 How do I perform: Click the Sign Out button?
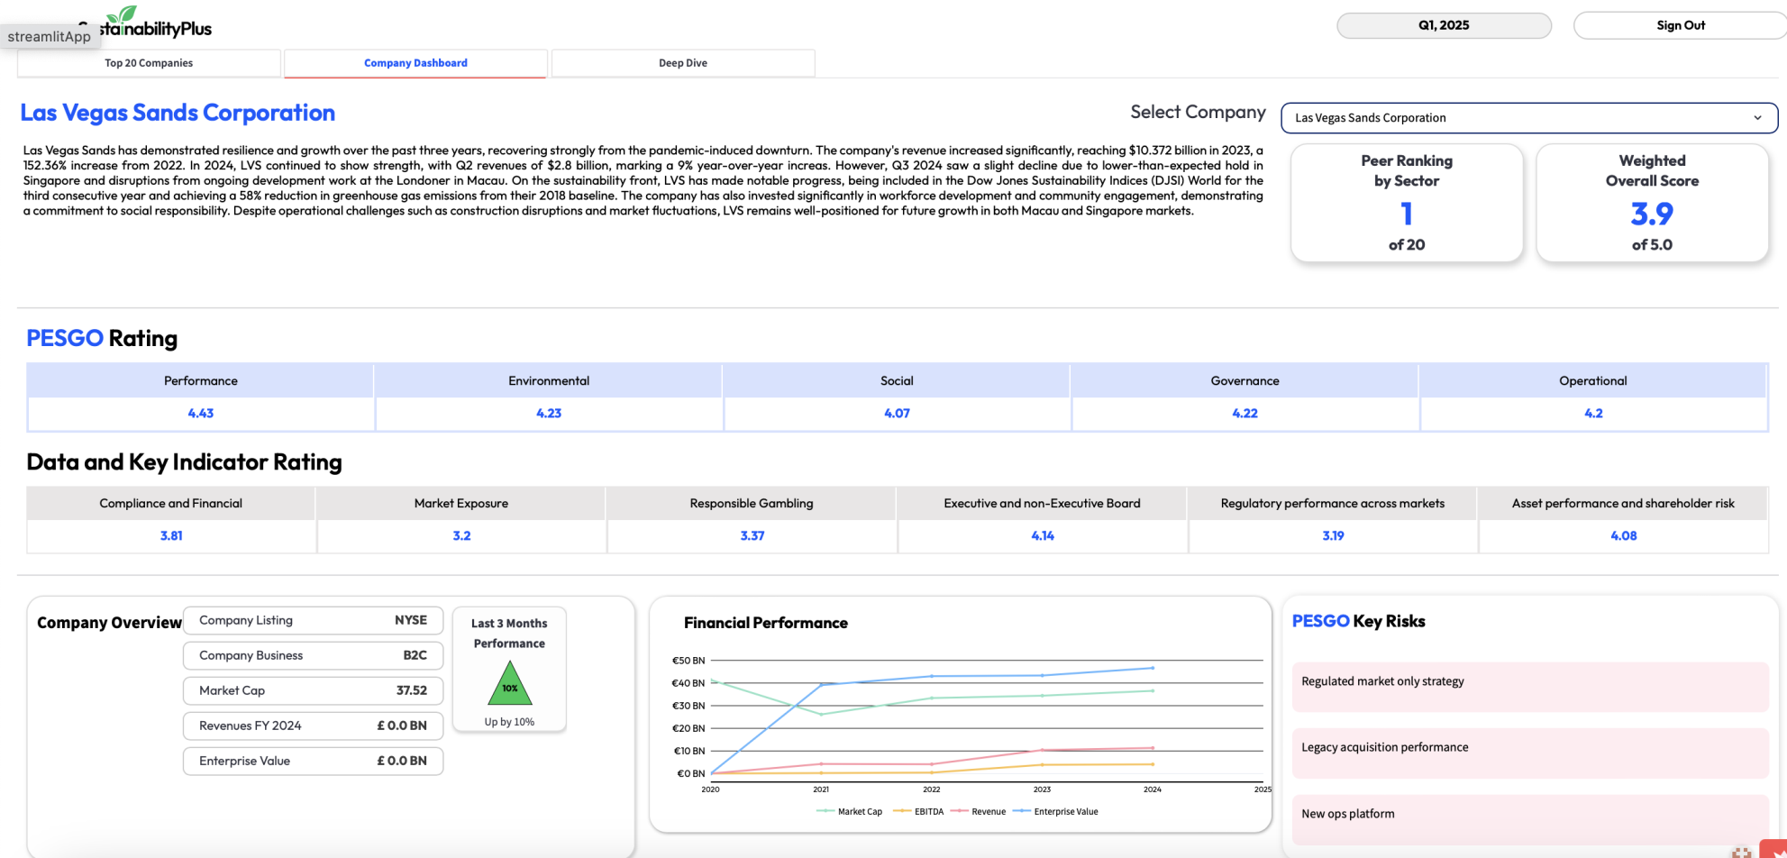(x=1680, y=25)
